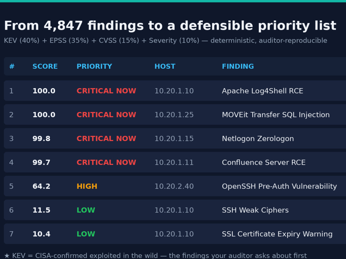Viewport: 346px width, 259px height.
Task: Click the PRIORITY column header
Action: [x=94, y=66]
